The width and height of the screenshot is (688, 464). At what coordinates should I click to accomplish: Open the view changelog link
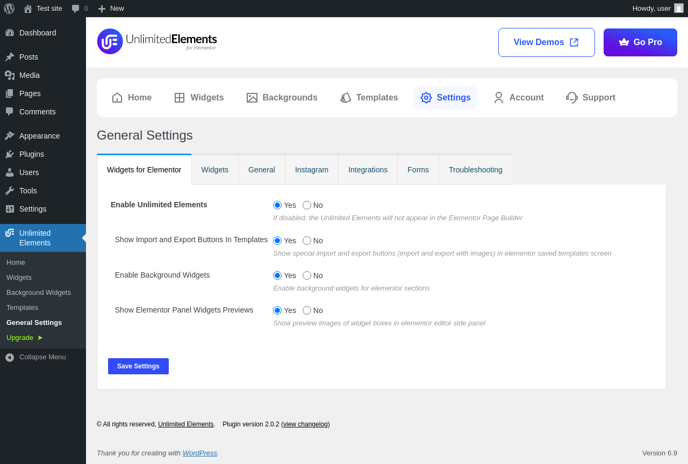pos(305,424)
